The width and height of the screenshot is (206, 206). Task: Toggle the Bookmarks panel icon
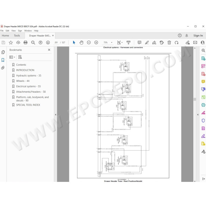[3, 60]
